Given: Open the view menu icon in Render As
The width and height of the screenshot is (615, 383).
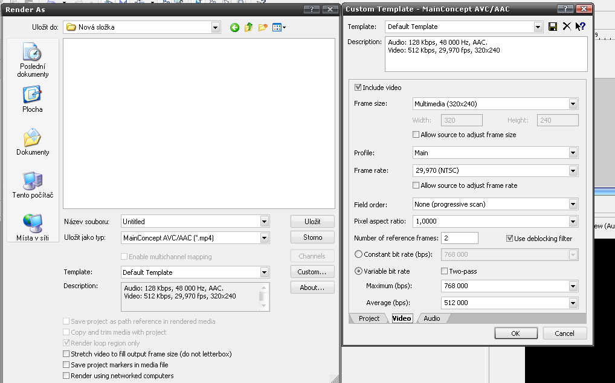Looking at the screenshot, I should pos(279,27).
